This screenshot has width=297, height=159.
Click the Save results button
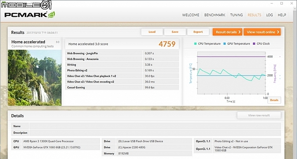coord(175,32)
